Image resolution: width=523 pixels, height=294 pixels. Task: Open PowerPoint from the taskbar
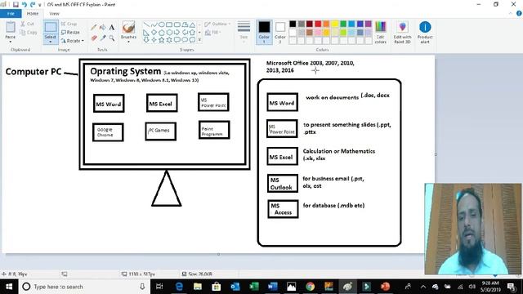pos(385,287)
